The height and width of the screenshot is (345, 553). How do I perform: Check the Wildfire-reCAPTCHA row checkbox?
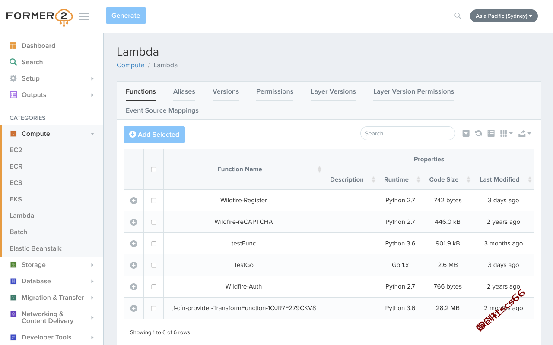pyautogui.click(x=154, y=222)
